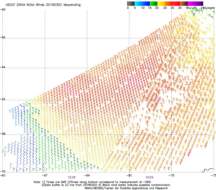Click the blue 10-15 knots legend color

tap(146, 4)
